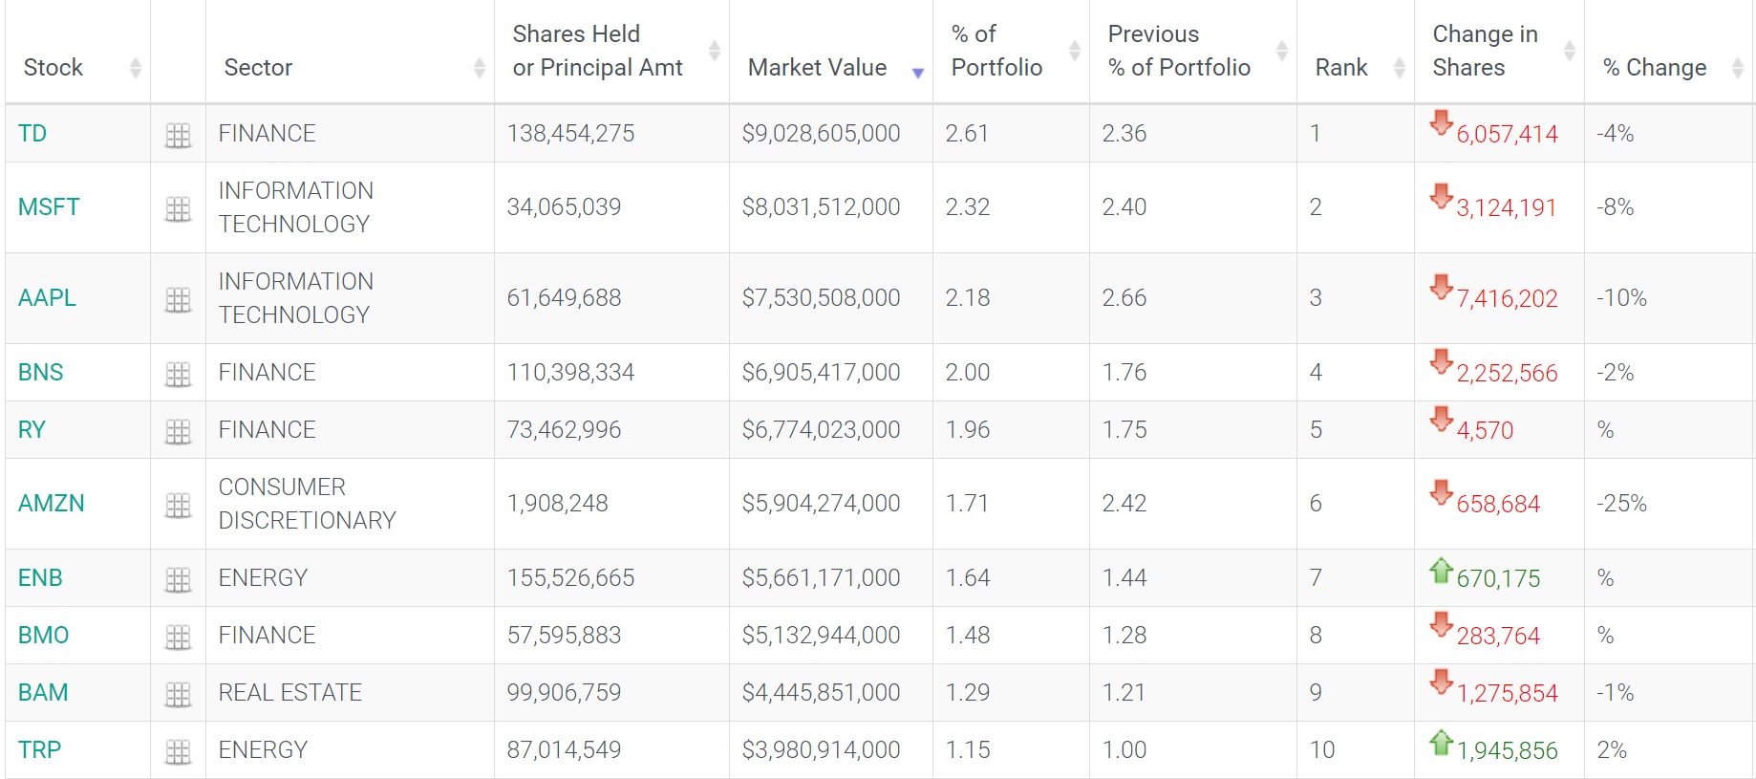This screenshot has width=1756, height=779.
Task: Open the table icon for BAM
Action: 178,694
